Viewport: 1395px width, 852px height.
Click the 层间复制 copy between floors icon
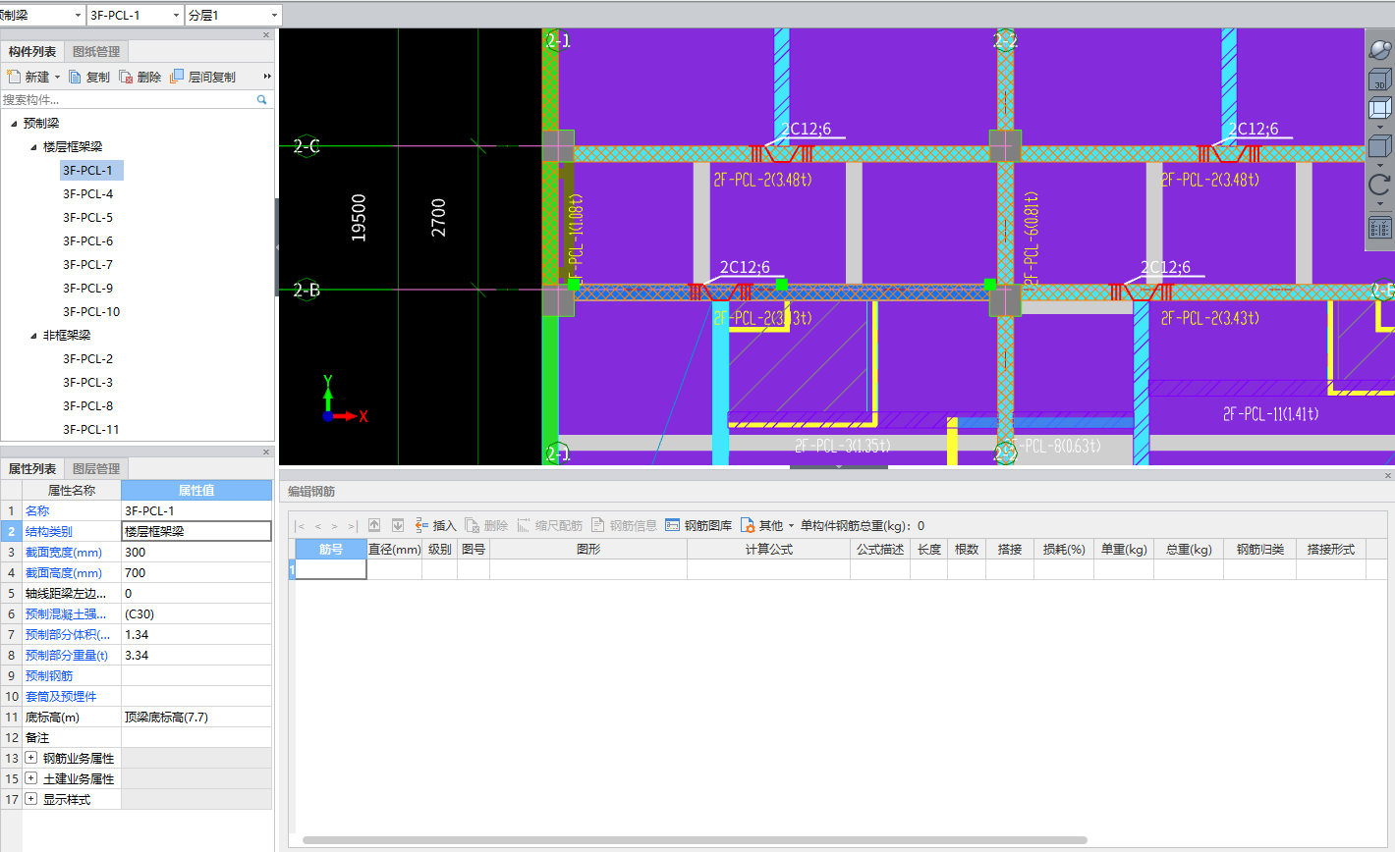point(177,77)
